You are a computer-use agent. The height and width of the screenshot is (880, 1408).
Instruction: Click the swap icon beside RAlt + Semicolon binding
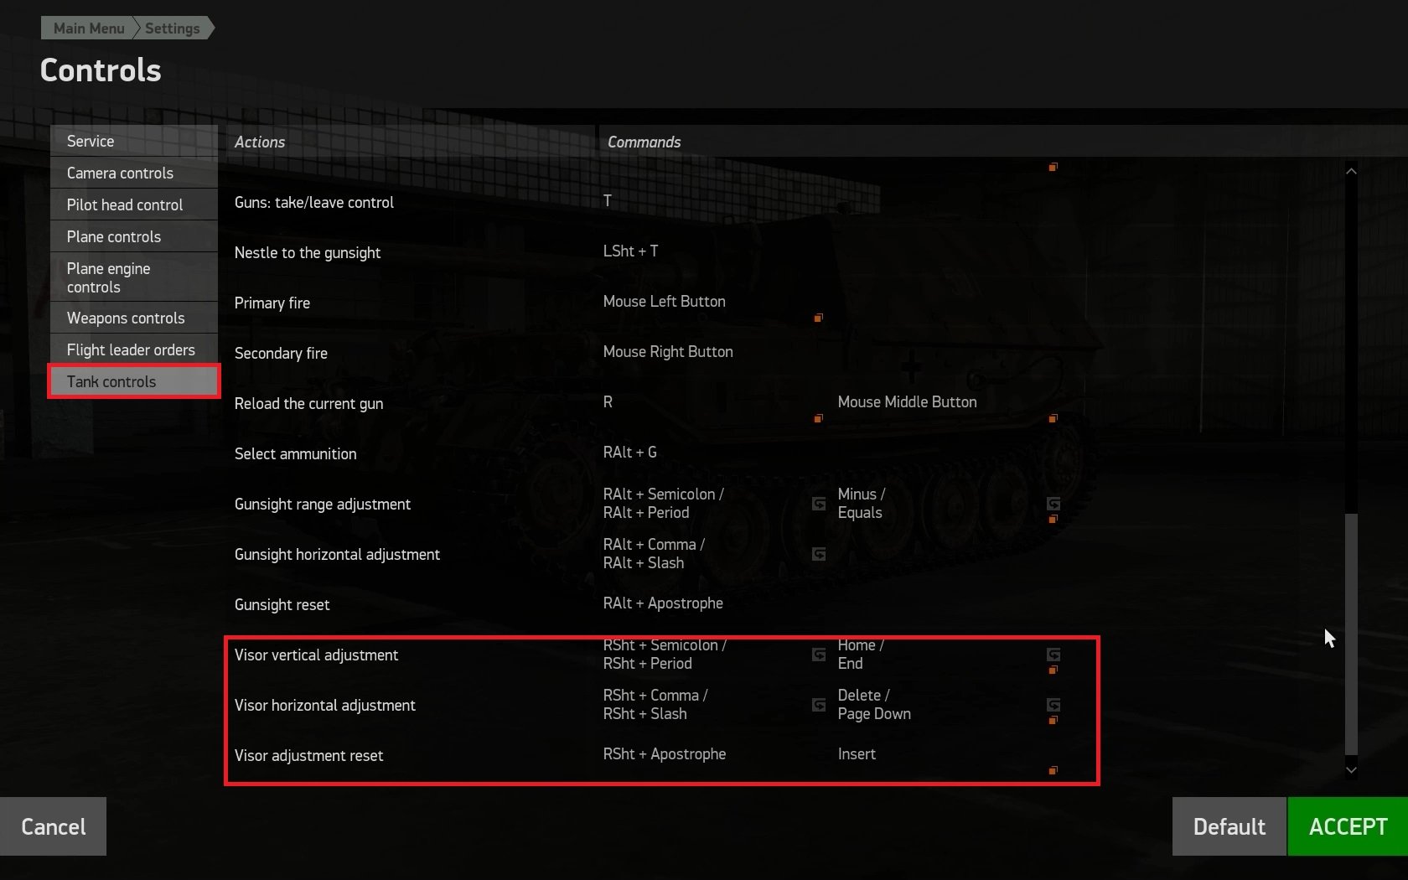(x=819, y=504)
